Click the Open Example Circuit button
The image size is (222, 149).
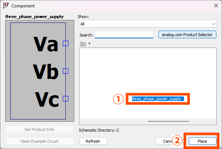pos(39,141)
